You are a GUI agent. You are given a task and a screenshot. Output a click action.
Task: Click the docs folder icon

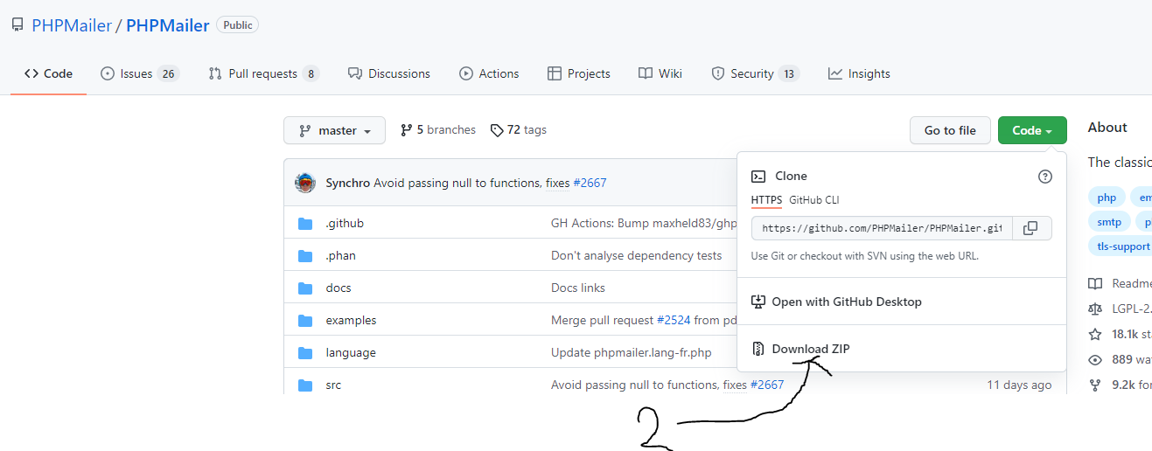(x=305, y=288)
